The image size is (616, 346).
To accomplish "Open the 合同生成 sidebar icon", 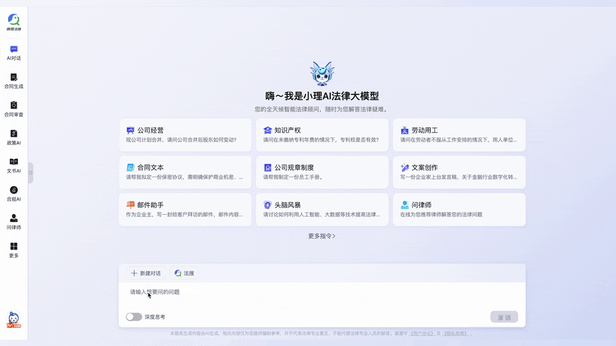I will 14,81.
